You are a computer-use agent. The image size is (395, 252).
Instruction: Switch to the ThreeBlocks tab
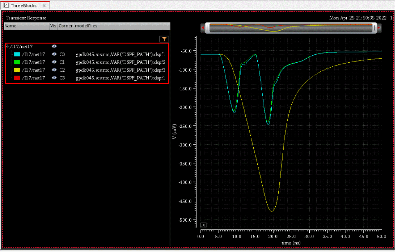(x=23, y=6)
